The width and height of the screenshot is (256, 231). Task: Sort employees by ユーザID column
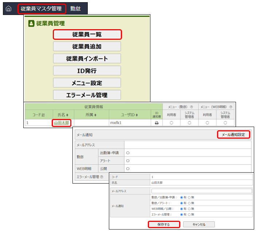pyautogui.click(x=129, y=115)
